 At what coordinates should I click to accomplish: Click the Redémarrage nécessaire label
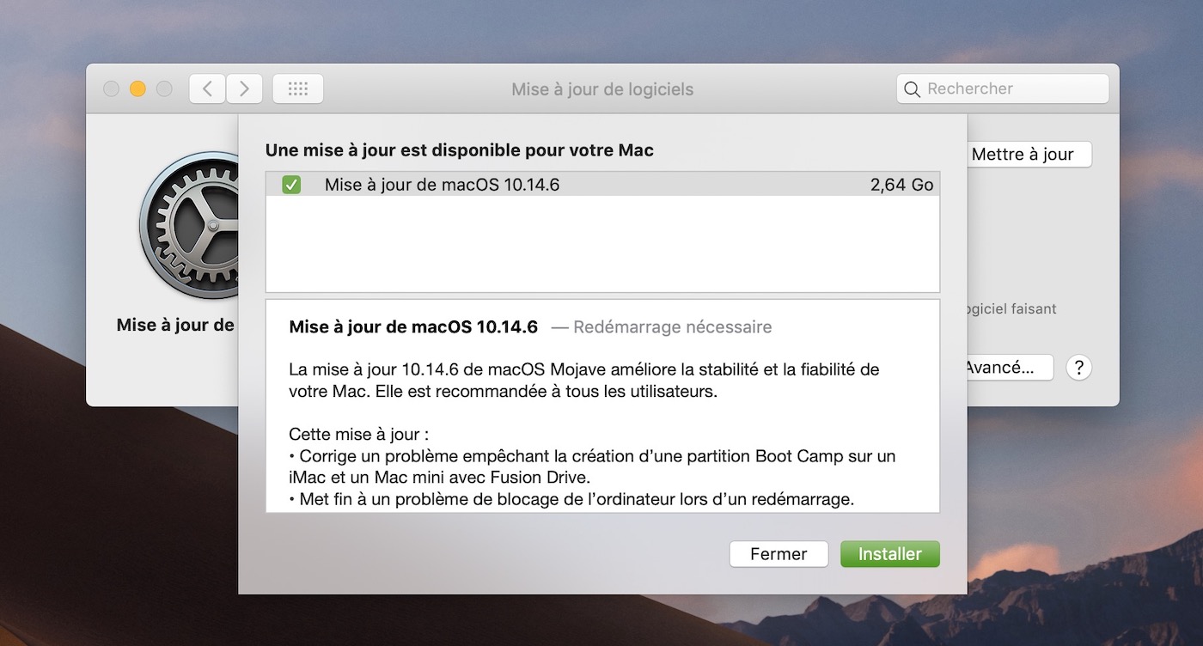[x=673, y=327]
